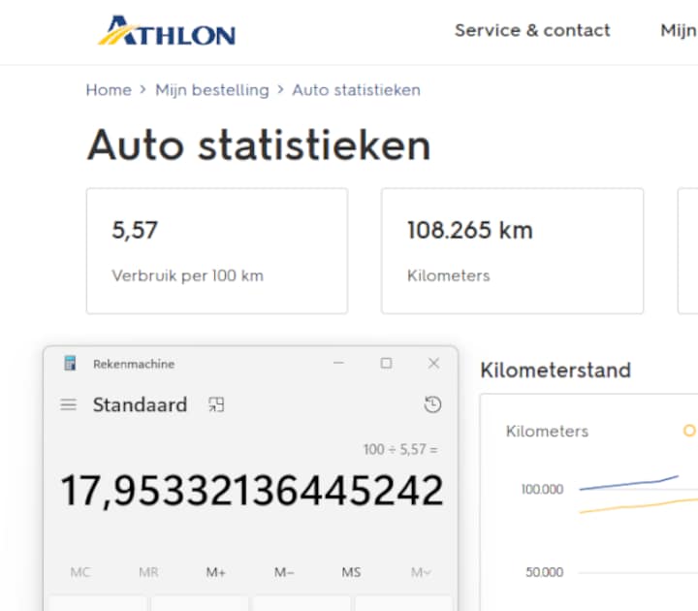Click MC memory clear button
698x611 pixels.
pyautogui.click(x=80, y=572)
